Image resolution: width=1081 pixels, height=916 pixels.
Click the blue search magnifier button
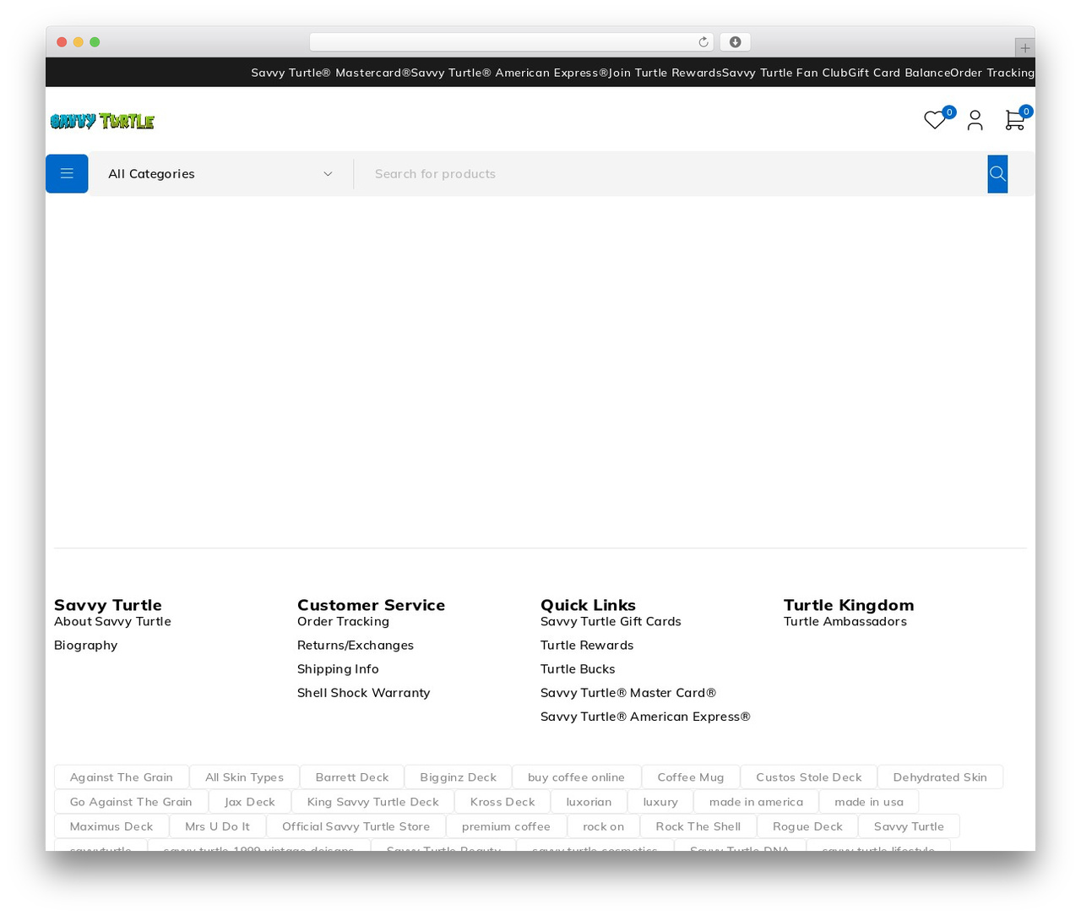pyautogui.click(x=997, y=174)
